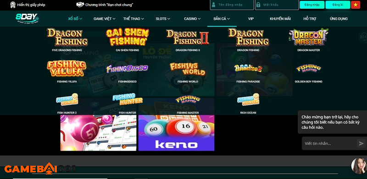Click the FISHING MASTER text label
367x179 pixels.
tap(188, 113)
